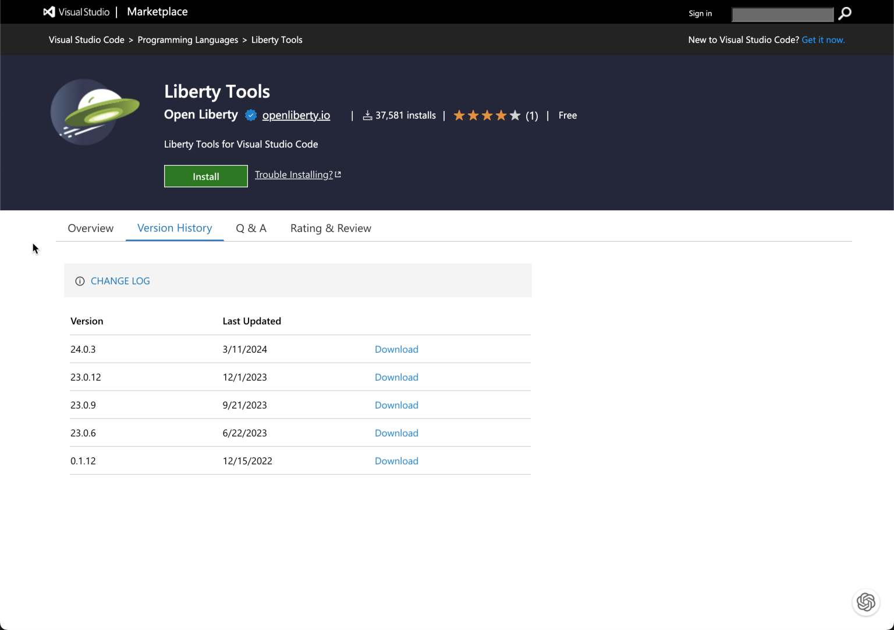Click inside the search input field
894x630 pixels.
coord(782,14)
